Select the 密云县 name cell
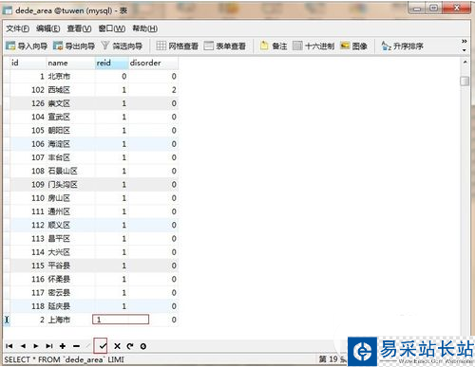The width and height of the screenshot is (475, 367). 70,292
